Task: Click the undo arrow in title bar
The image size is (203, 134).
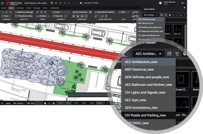Action: click(x=73, y=3)
